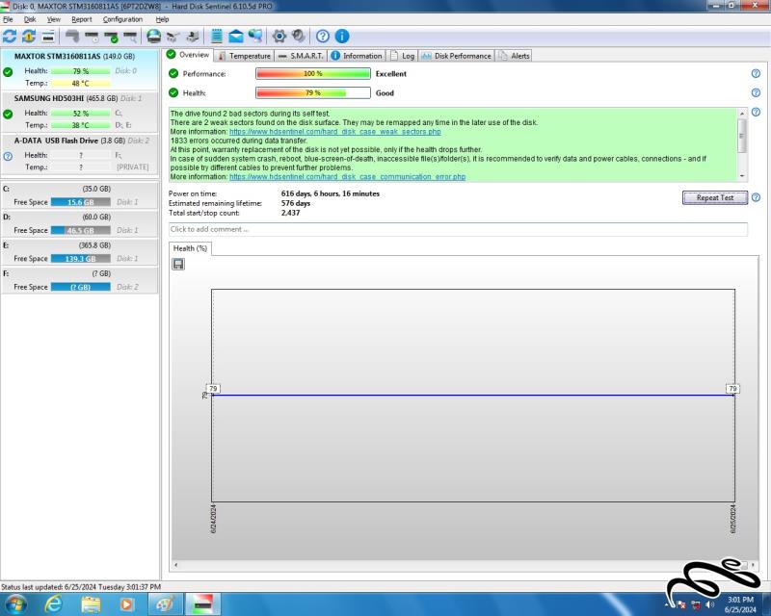Screen dimensions: 771x616
Task: Click the start/stop count value 2,437
Action: (x=290, y=213)
